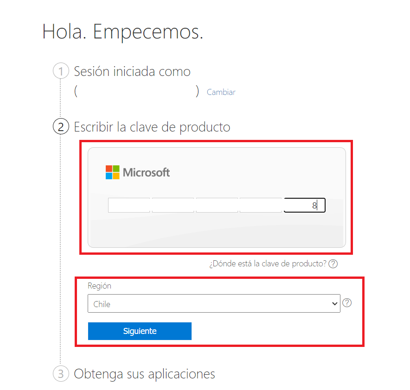The height and width of the screenshot is (390, 410).
Task: Click the help icon beside the product key link
Action: 333,264
